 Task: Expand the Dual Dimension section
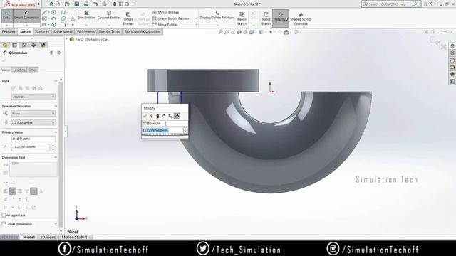pyautogui.click(x=56, y=224)
